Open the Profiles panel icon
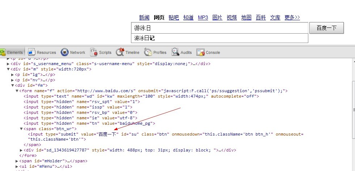 click(148, 52)
